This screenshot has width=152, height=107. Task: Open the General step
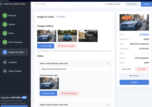click(12, 16)
